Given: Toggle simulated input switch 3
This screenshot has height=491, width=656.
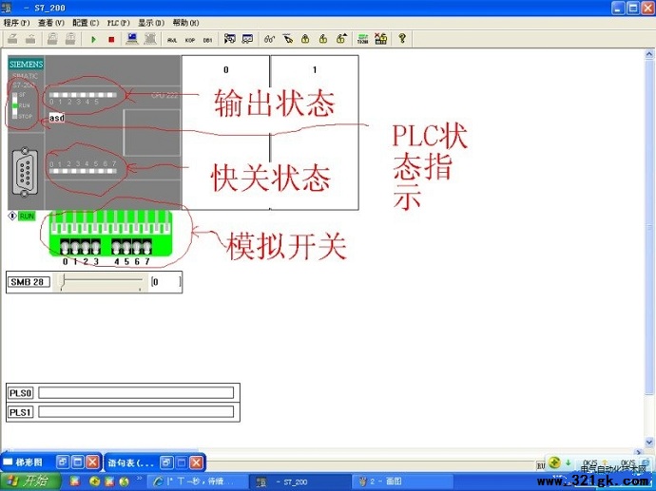Looking at the screenshot, I should pos(96,247).
